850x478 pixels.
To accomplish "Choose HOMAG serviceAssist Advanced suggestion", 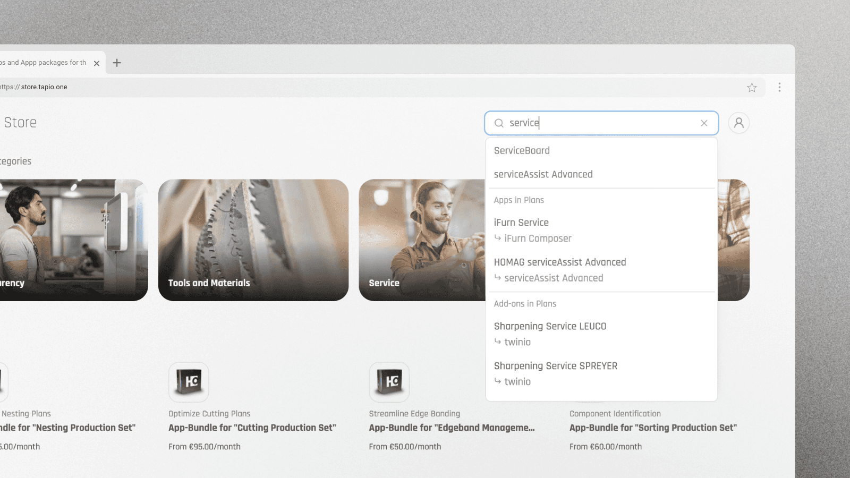I will point(560,262).
